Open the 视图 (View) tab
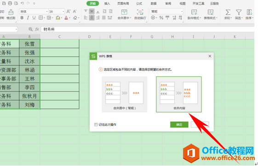The height and width of the screenshot is (166, 258). click(183, 4)
